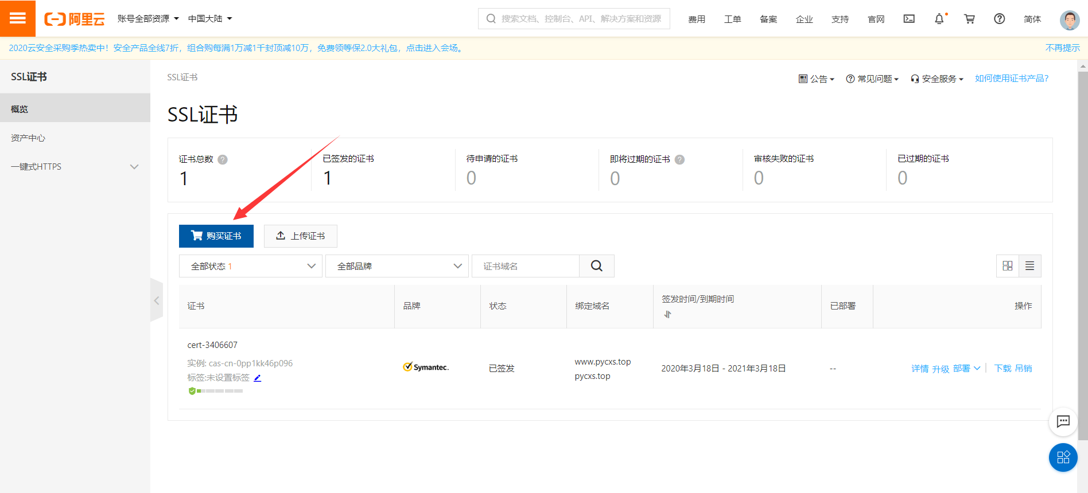Open 详情 for cert-3406607
The image size is (1088, 493).
tap(920, 369)
